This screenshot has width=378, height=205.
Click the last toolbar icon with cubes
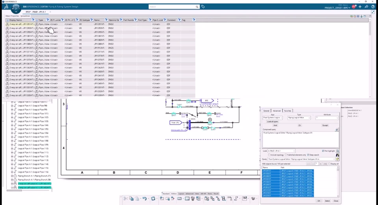(x=253, y=198)
